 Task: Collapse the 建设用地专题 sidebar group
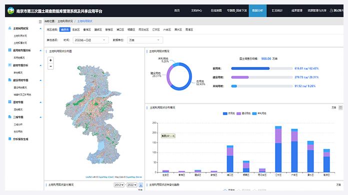[x=40, y=80]
